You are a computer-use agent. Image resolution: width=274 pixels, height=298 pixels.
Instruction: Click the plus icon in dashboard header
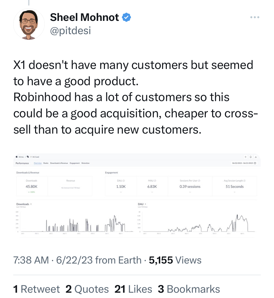pyautogui.click(x=246, y=157)
